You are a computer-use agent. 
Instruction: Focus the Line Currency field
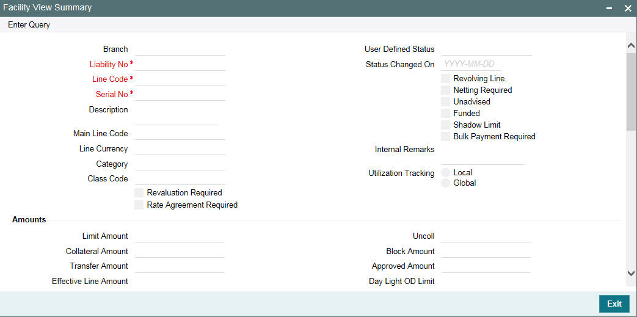[x=180, y=149]
